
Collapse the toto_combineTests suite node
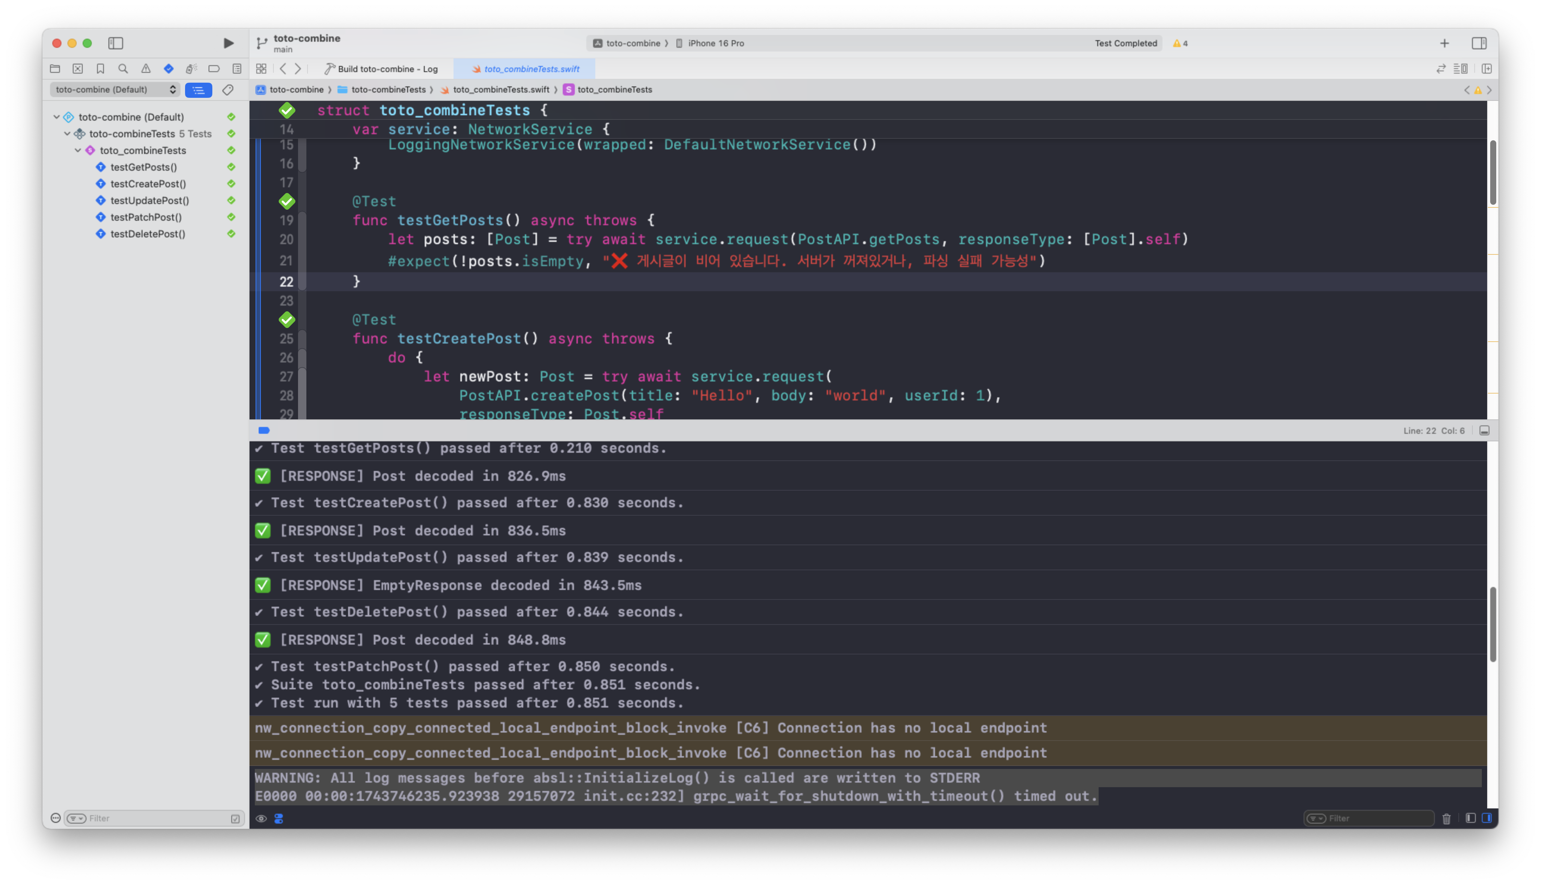point(78,150)
